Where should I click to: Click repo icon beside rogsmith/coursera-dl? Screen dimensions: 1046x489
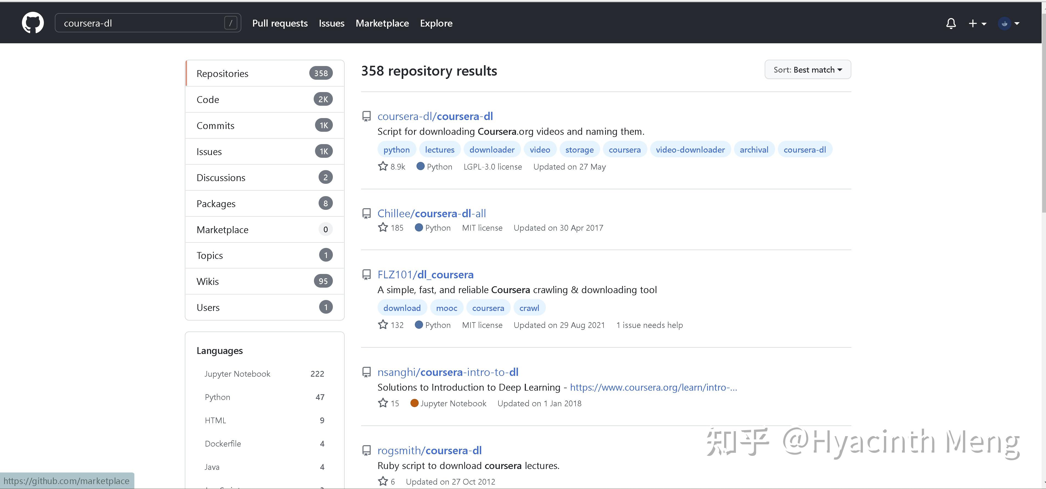(366, 451)
